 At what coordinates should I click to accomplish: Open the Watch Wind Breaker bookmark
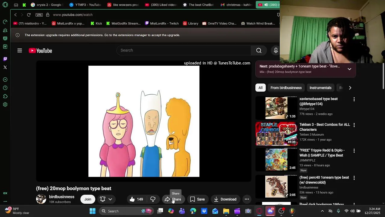click(258, 24)
